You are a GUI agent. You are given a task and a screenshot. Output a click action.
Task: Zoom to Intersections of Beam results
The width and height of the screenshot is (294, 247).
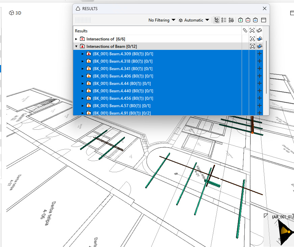click(252, 46)
